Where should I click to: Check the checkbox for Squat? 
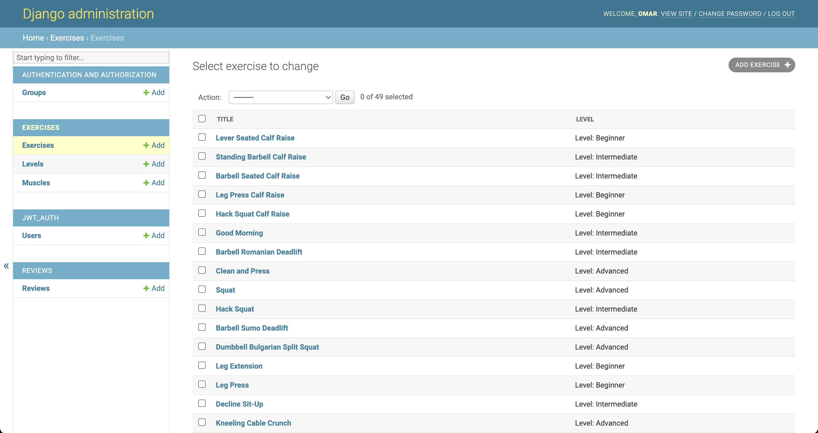(x=202, y=289)
